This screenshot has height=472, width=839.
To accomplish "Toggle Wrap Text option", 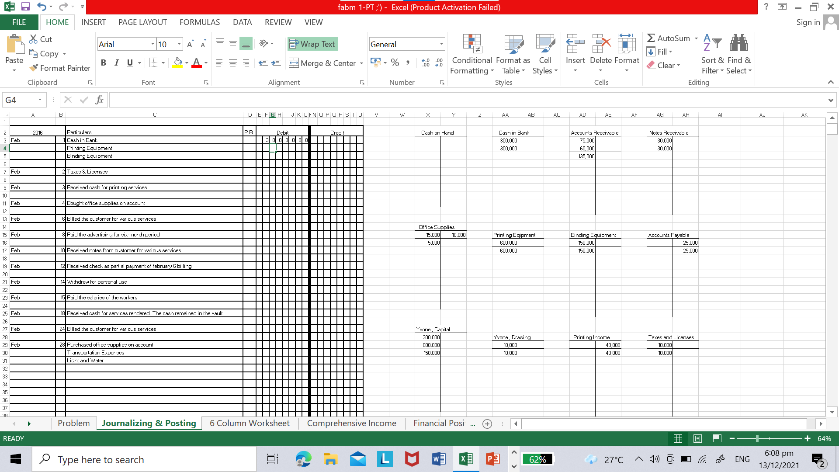I will pos(312,44).
